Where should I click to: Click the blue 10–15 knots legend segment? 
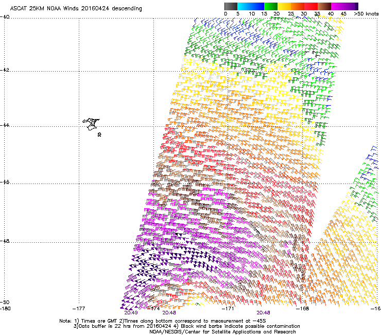pos(257,6)
